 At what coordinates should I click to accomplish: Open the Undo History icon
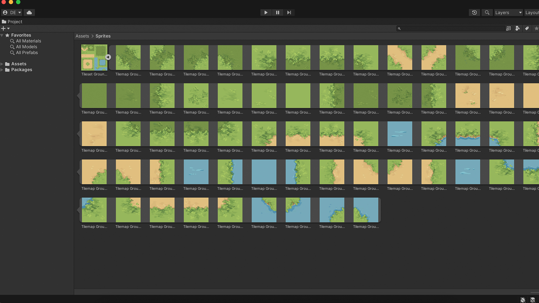point(474,12)
